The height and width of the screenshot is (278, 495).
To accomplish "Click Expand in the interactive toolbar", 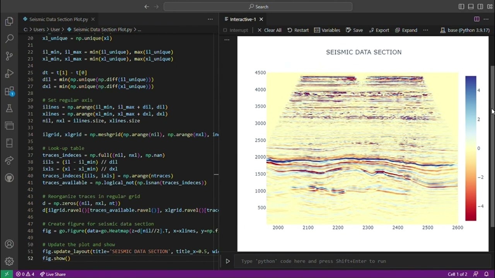I will [406, 30].
